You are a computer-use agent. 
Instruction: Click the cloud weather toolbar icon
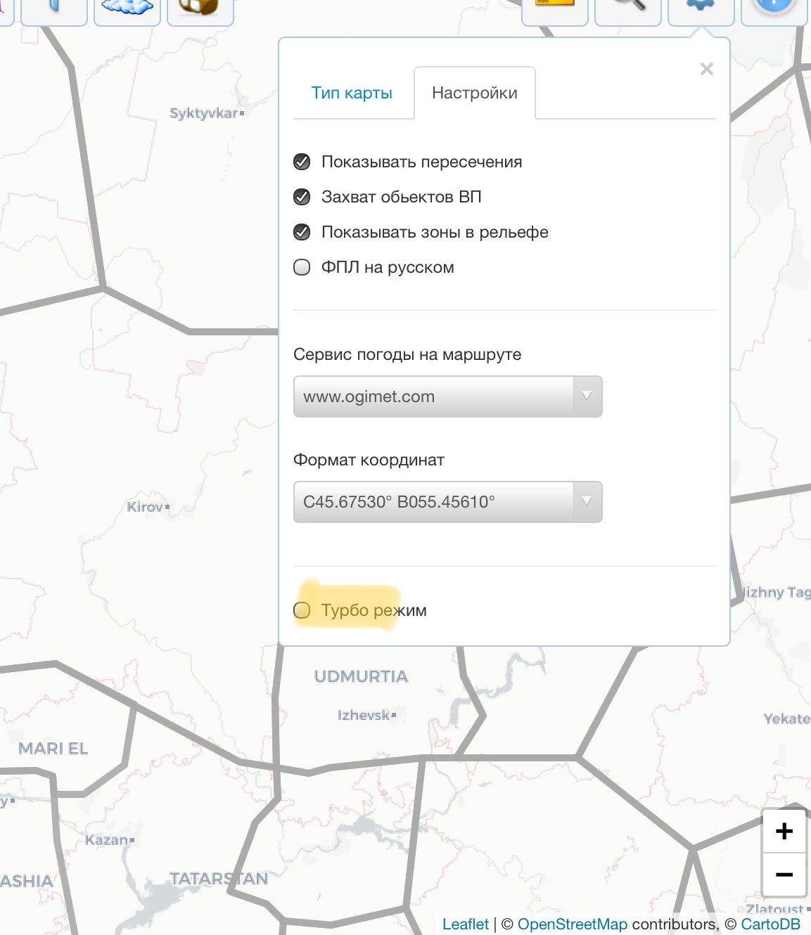127,10
